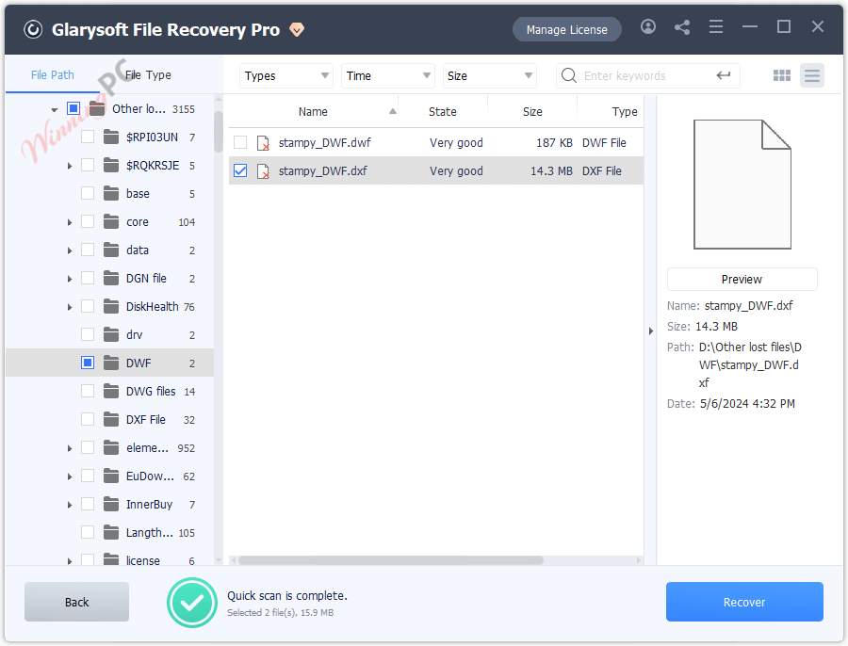The image size is (848, 646).
Task: Click the stampy_DWF.dwf file icon
Action: (x=264, y=143)
